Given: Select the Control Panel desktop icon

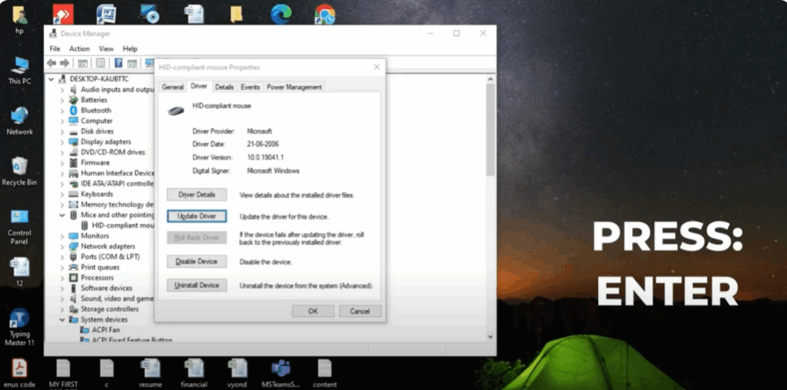Looking at the screenshot, I should click(x=19, y=226).
